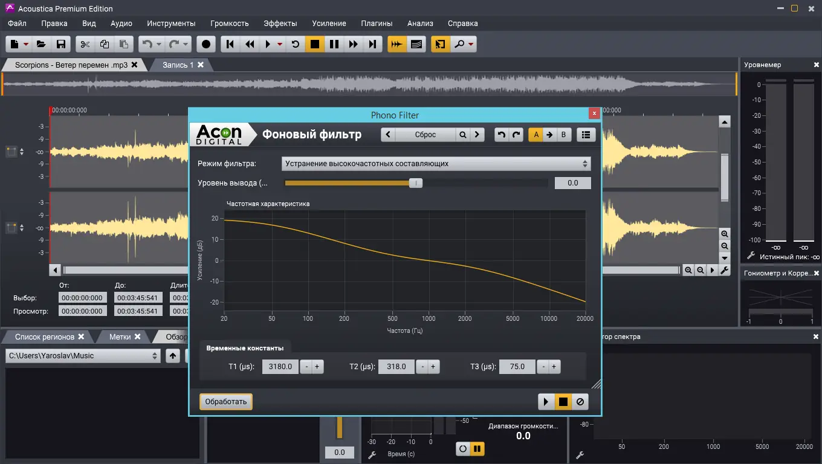
Task: Toggle waveform view mode icon
Action: tap(396, 44)
